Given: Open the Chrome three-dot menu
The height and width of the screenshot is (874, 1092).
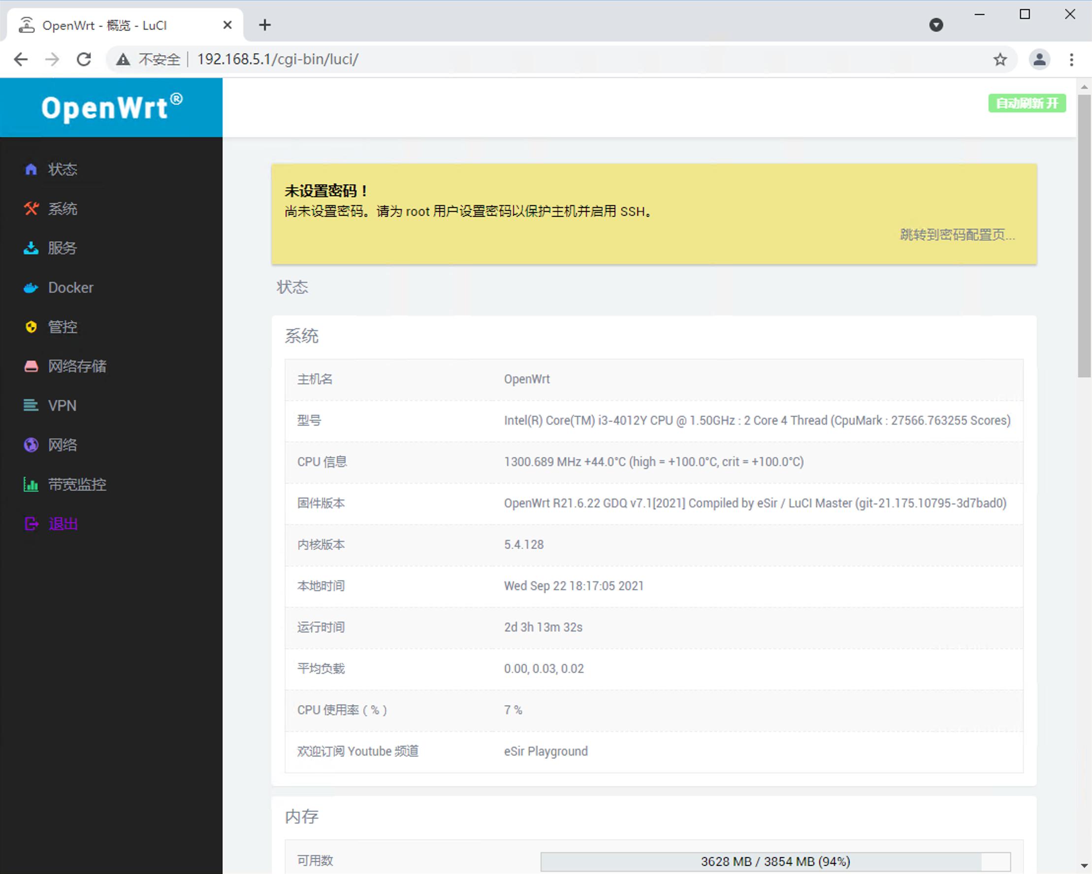Looking at the screenshot, I should [1072, 59].
